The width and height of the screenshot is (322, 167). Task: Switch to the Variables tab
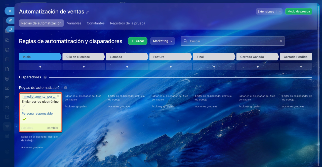click(74, 23)
